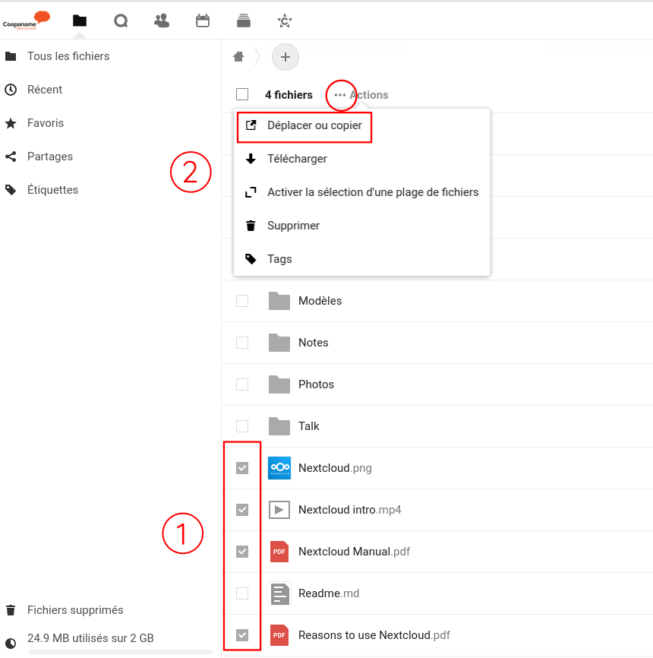Open the Files app icon in top bar
Screen dimensions: 653x658
point(80,21)
